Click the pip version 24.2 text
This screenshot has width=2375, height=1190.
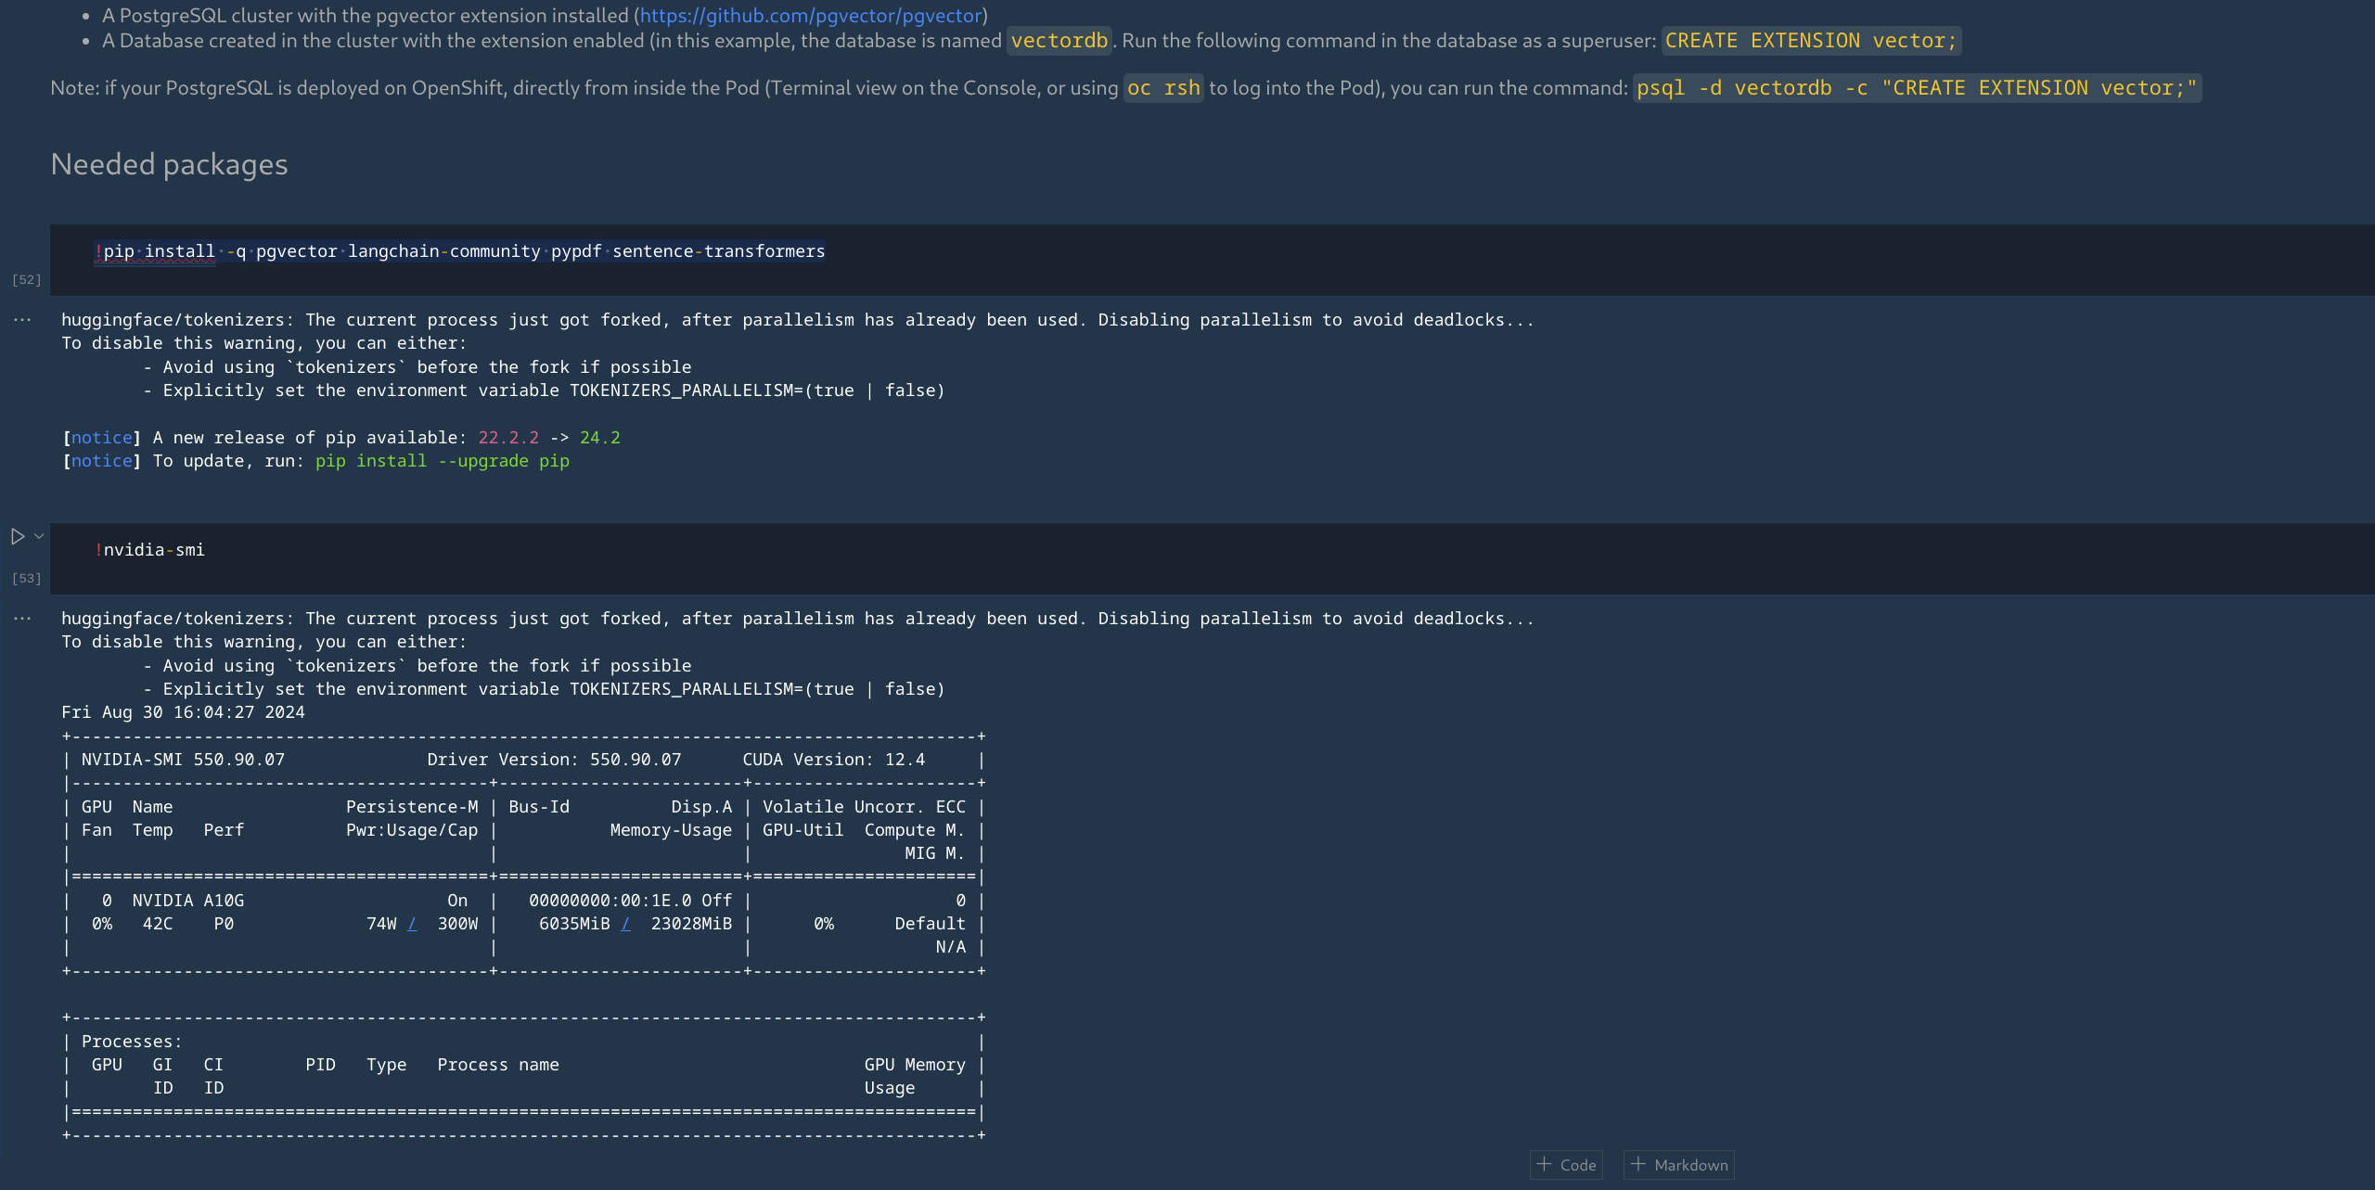click(600, 438)
